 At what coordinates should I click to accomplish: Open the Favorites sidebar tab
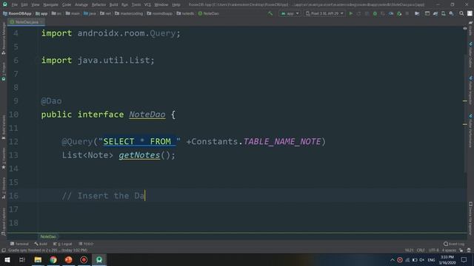[4, 158]
